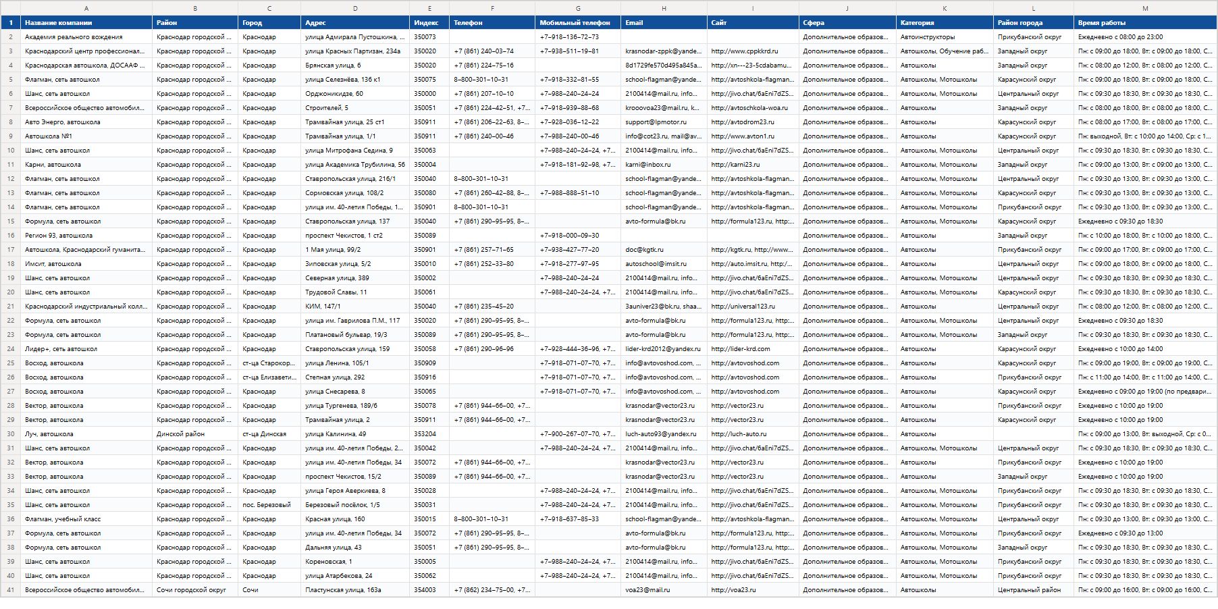Click the "Сайт" header cell
This screenshot has width=1218, height=609.
click(x=753, y=22)
